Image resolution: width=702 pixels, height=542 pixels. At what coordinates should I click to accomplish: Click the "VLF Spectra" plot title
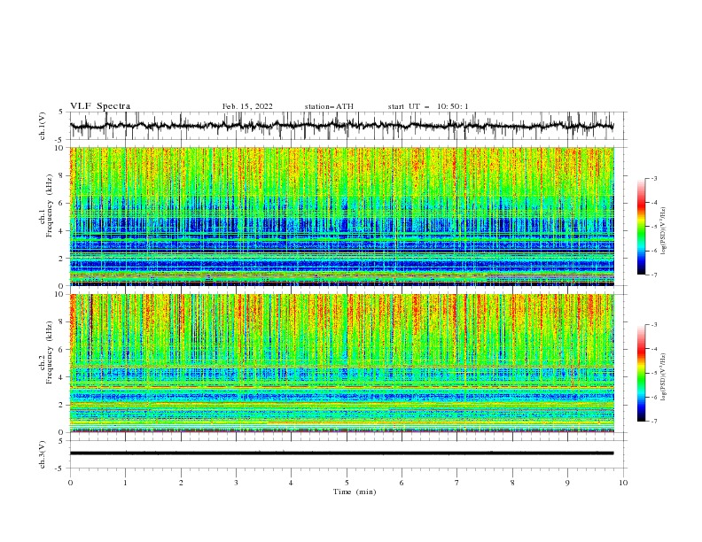(100, 106)
